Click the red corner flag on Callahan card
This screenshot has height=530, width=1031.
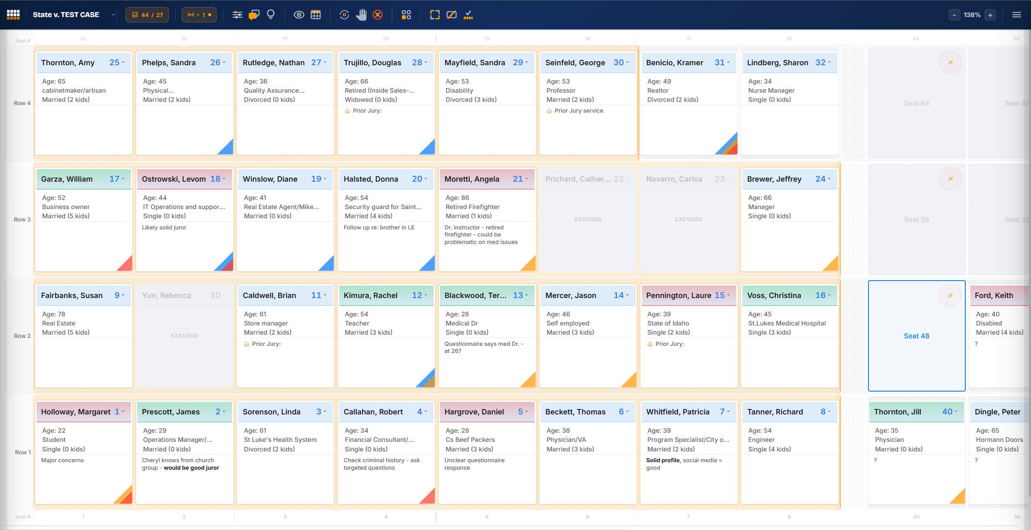coord(429,498)
